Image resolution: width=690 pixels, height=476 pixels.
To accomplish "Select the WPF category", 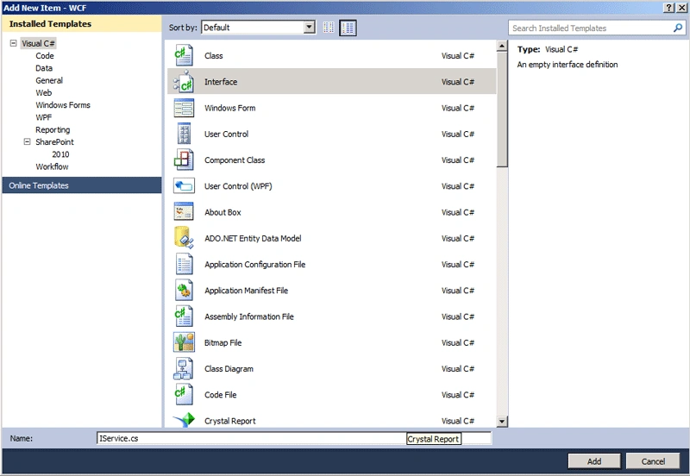I will [43, 117].
